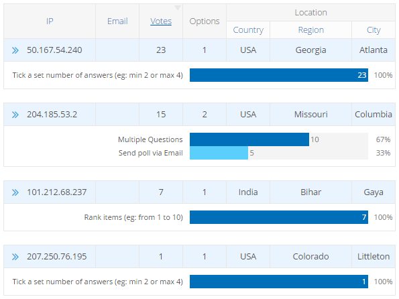399x299 pixels.
Task: Click the Missouri region cell
Action: pos(310,115)
